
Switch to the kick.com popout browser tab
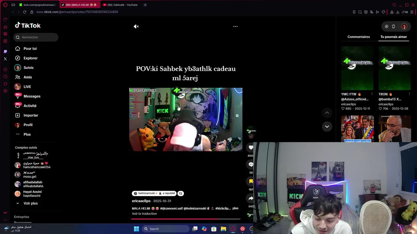pyautogui.click(x=38, y=5)
